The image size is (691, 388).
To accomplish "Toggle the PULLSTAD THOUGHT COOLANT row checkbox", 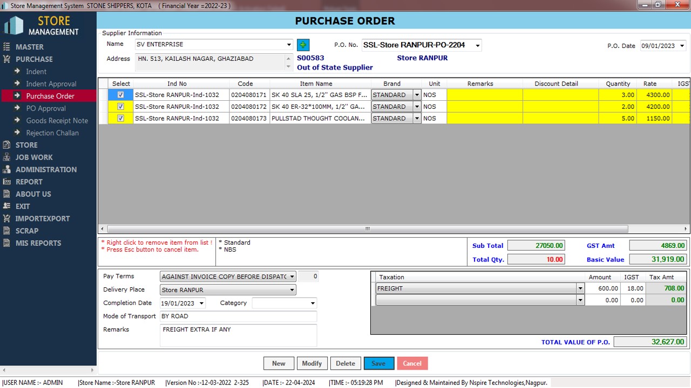I will pos(120,119).
